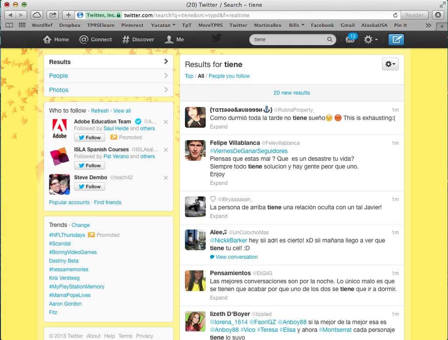Compose a new tweet
This screenshot has height=340, width=448.
pos(396,39)
